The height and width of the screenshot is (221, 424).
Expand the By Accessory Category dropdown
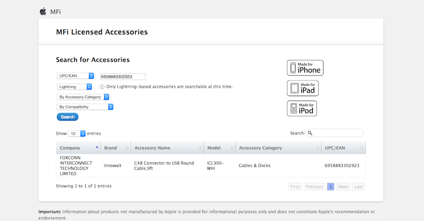[83, 97]
